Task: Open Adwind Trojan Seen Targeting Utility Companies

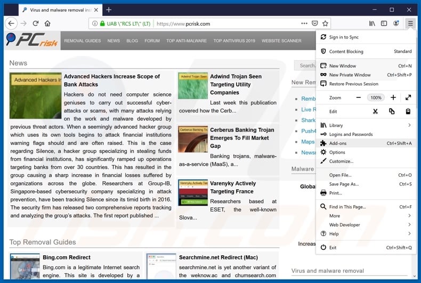Action: click(236, 84)
